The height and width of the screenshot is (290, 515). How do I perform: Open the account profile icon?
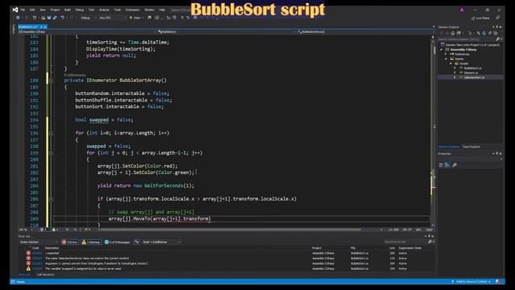[462, 10]
